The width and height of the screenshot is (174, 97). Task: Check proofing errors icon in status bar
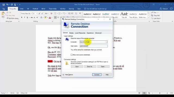17,93
